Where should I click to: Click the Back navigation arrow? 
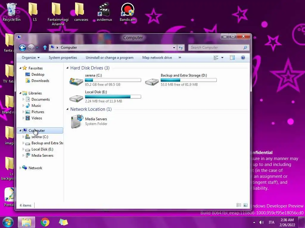pos(22,47)
